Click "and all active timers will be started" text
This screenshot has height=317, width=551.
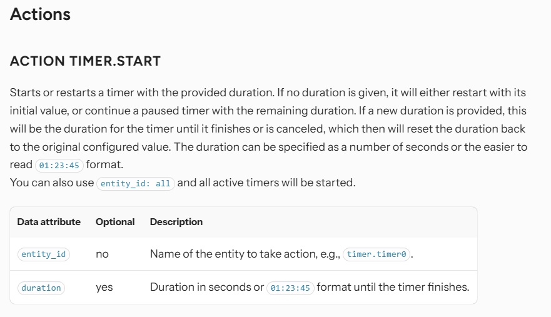pos(266,183)
